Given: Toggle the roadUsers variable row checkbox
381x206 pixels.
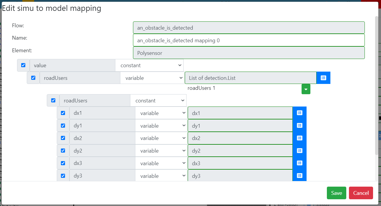Looking at the screenshot, I should tap(33, 78).
